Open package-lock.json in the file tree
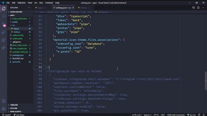Image resolution: width=207 pixels, height=116 pixels. (x=20, y=52)
